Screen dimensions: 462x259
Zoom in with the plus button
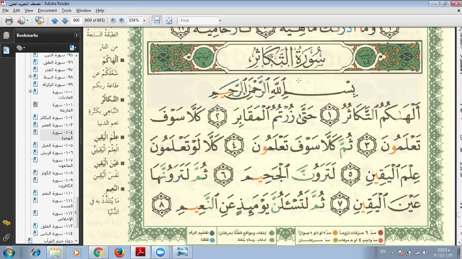coord(122,21)
